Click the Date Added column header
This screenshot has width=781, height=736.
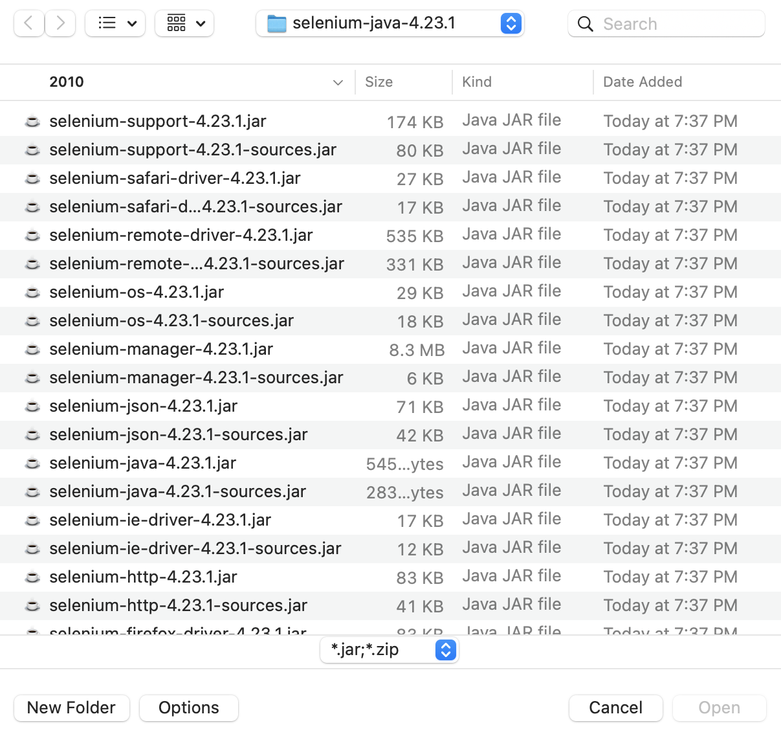pos(642,82)
